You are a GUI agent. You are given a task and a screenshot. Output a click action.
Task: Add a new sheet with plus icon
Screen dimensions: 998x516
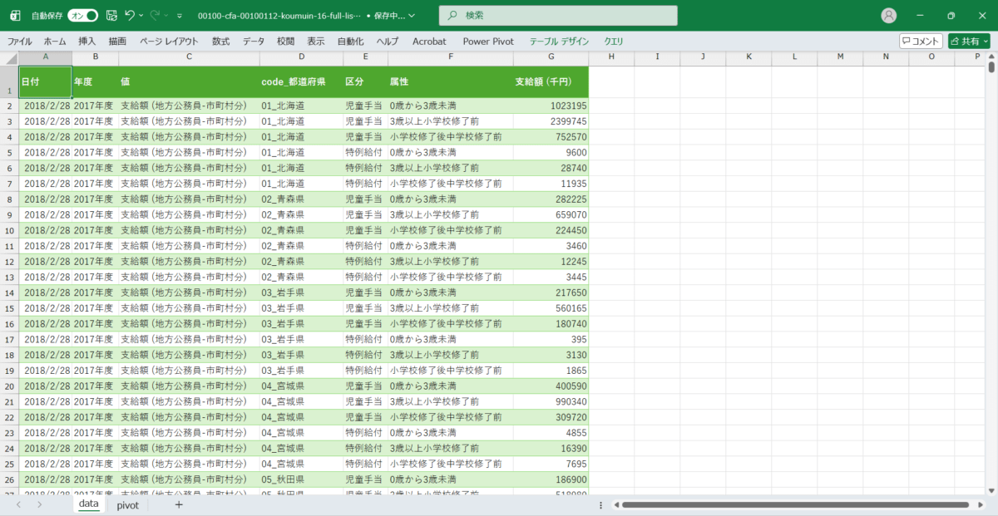[x=178, y=504]
